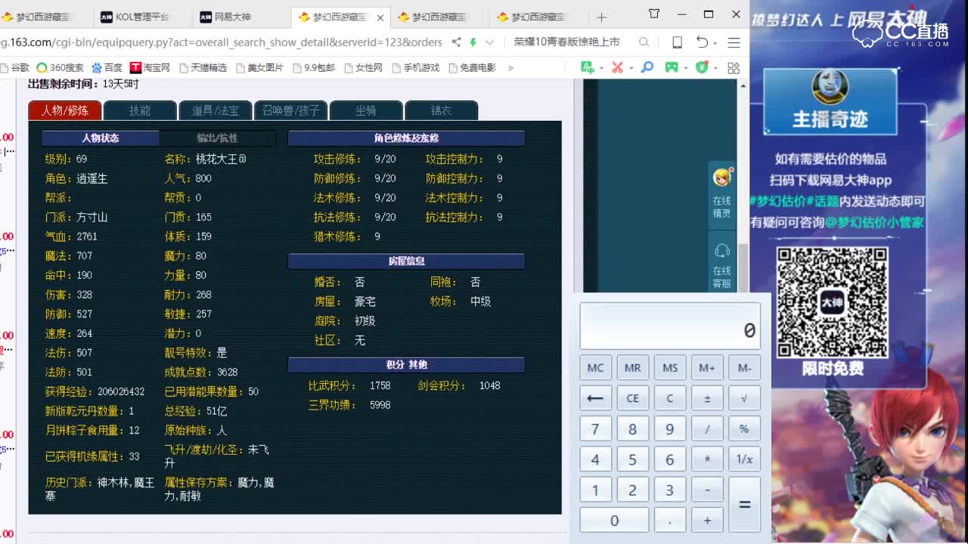968x544 pixels.
Task: Click the red scissors screenshot icon
Action: point(617,68)
